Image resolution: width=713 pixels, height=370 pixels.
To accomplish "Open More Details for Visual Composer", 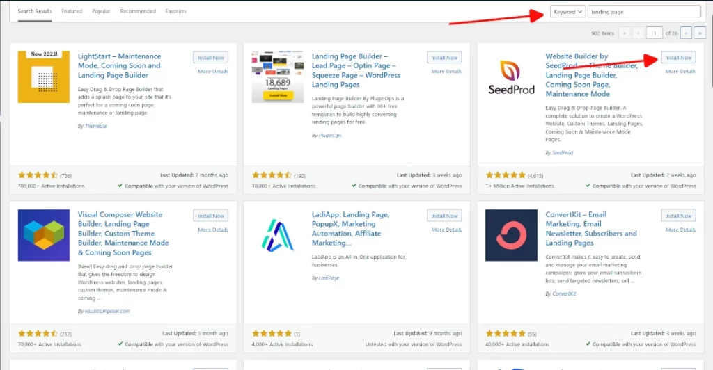I will tap(213, 230).
